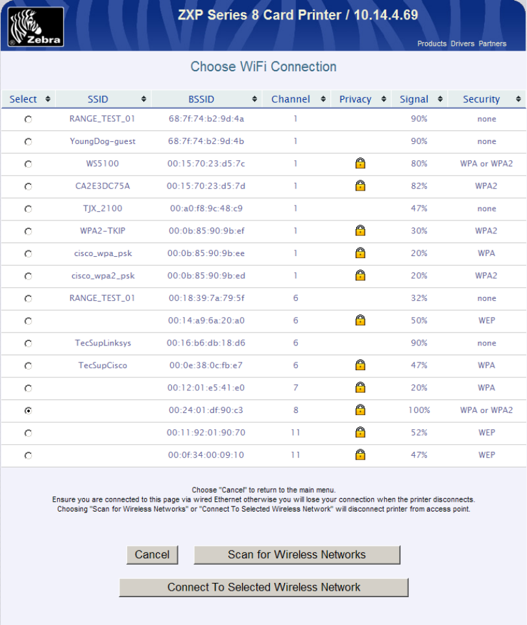
Task: Click the TJX_2100 SSID text
Action: pyautogui.click(x=103, y=209)
